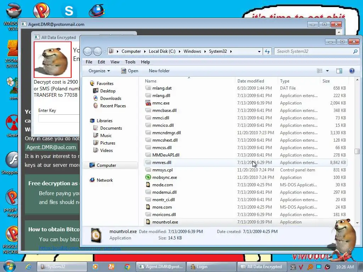This screenshot has height=272, width=363.
Task: Select the mountvol.exe file icon in list
Action: pyautogui.click(x=148, y=222)
